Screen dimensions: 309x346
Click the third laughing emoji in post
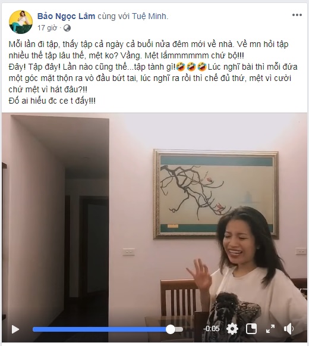[201, 67]
